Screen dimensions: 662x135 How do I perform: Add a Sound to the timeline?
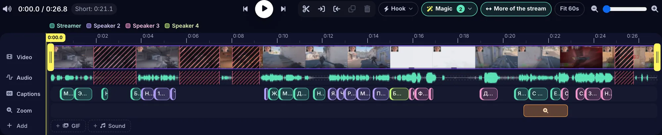[x=109, y=126]
